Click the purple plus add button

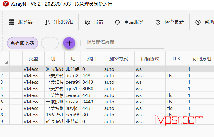pyautogui.click(x=69, y=43)
